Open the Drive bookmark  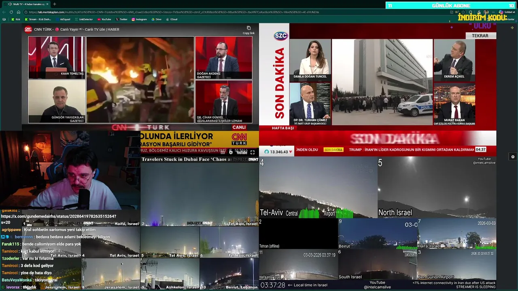(x=156, y=19)
